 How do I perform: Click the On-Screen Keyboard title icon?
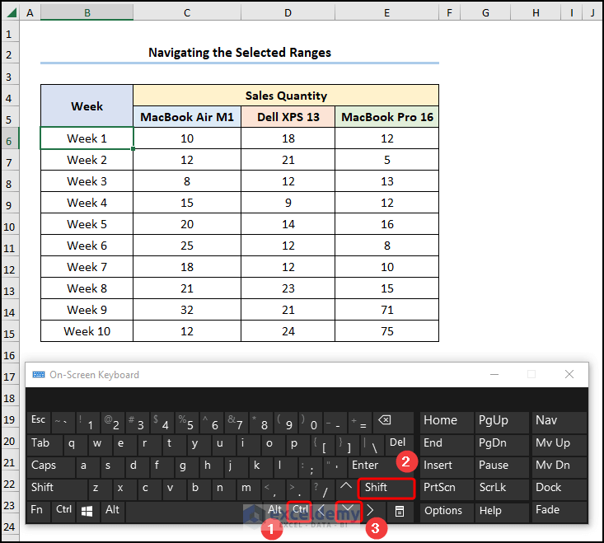point(39,375)
